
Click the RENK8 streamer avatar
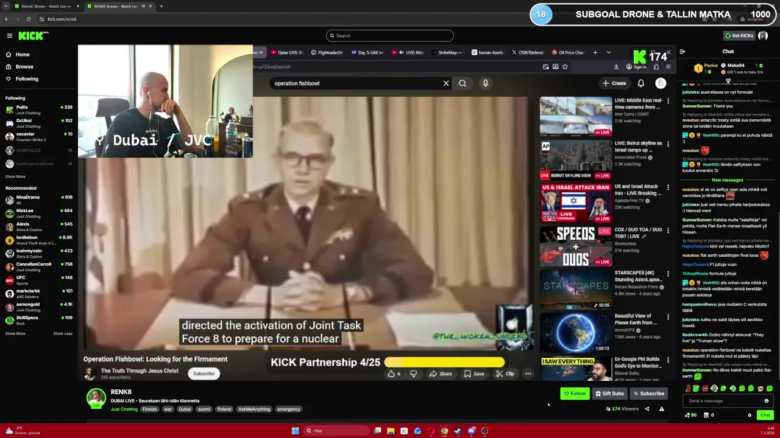click(x=96, y=397)
